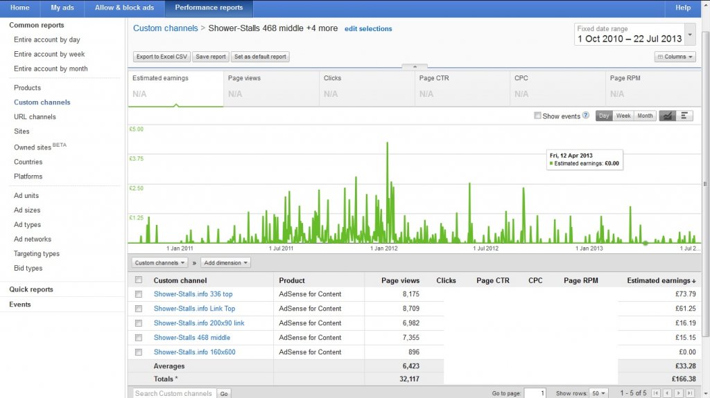Open the Allow & block ads tab
Image resolution: width=710 pixels, height=398 pixels.
pyautogui.click(x=125, y=8)
